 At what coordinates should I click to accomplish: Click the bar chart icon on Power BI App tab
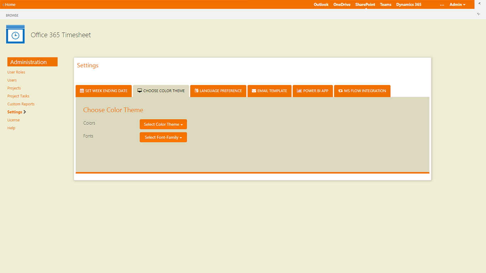coord(299,91)
